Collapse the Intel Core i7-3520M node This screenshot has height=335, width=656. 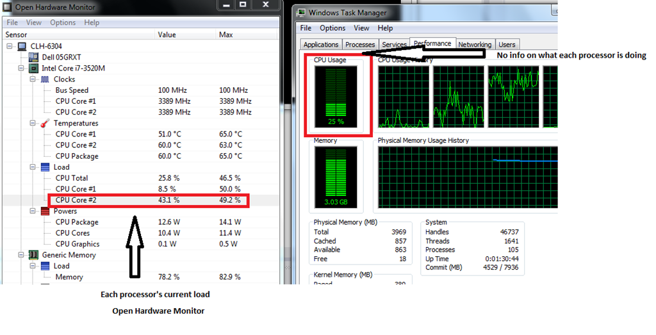click(x=21, y=68)
